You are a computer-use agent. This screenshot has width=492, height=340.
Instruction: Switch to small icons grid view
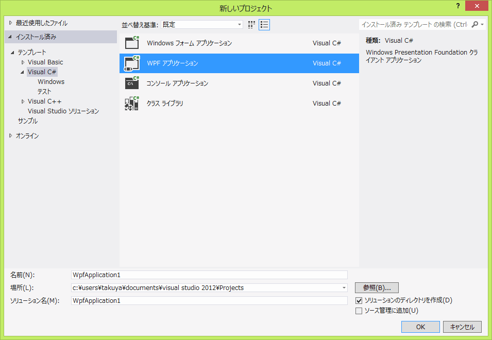point(251,25)
